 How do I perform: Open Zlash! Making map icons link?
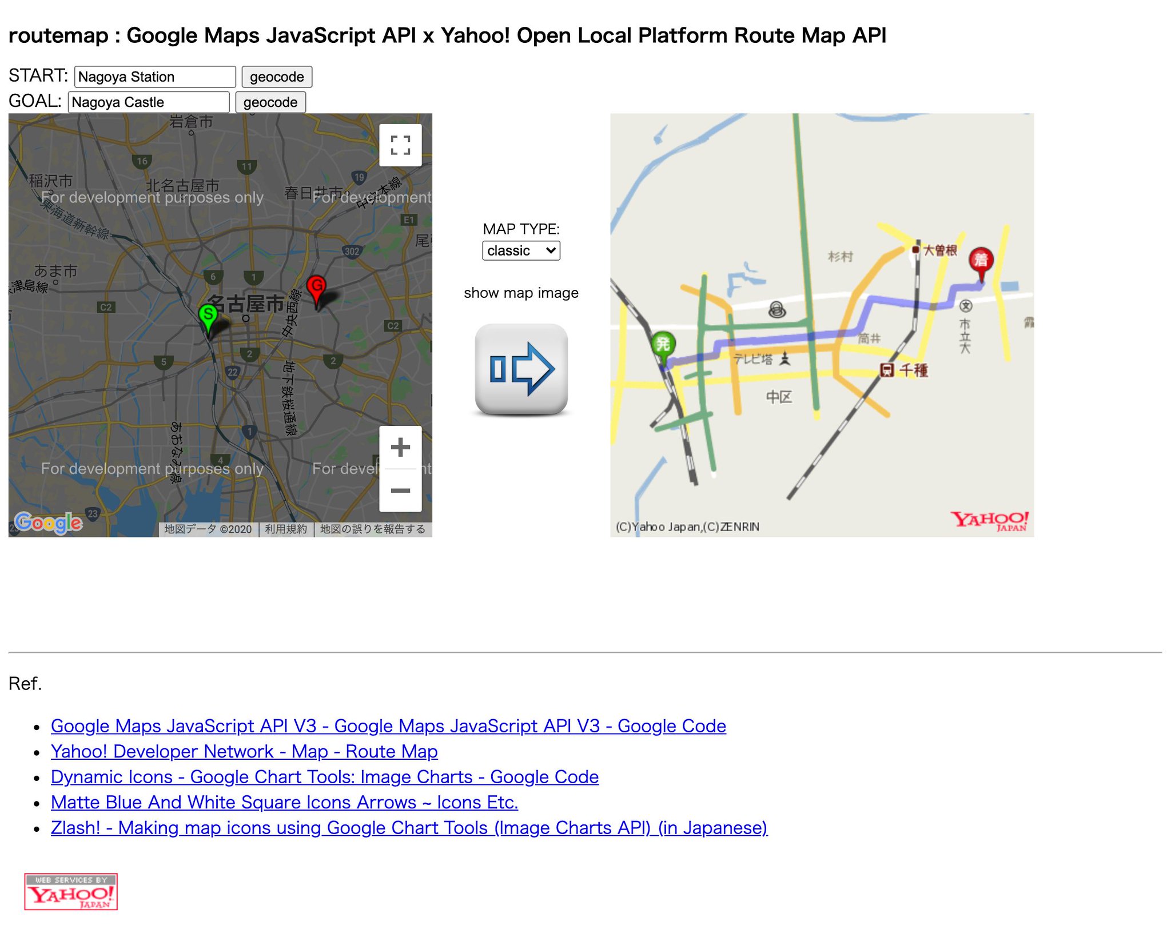click(409, 827)
